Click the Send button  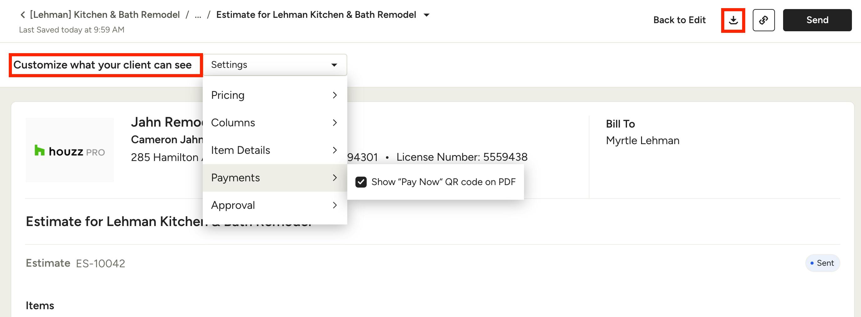(x=817, y=20)
